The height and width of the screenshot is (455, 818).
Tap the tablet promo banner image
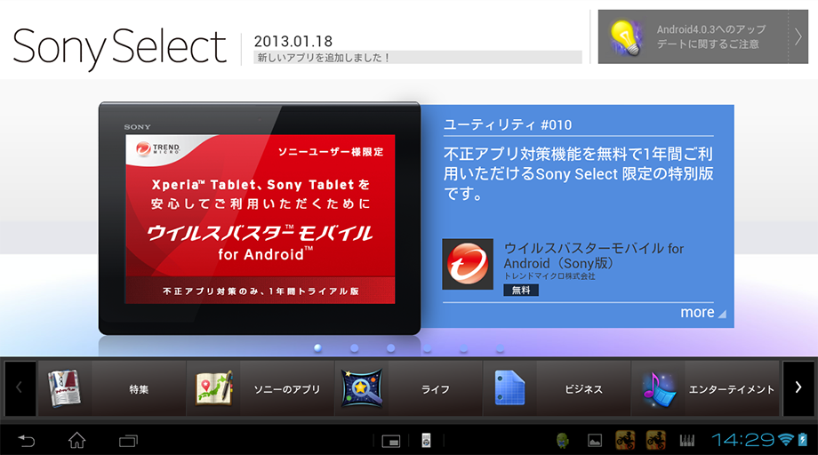click(260, 219)
